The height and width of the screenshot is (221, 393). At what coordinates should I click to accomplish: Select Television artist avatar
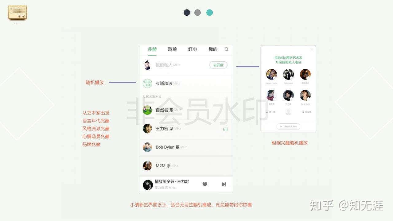[288, 74]
